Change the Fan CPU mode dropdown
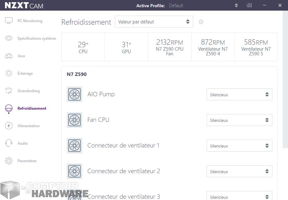288x200 pixels. tap(239, 120)
